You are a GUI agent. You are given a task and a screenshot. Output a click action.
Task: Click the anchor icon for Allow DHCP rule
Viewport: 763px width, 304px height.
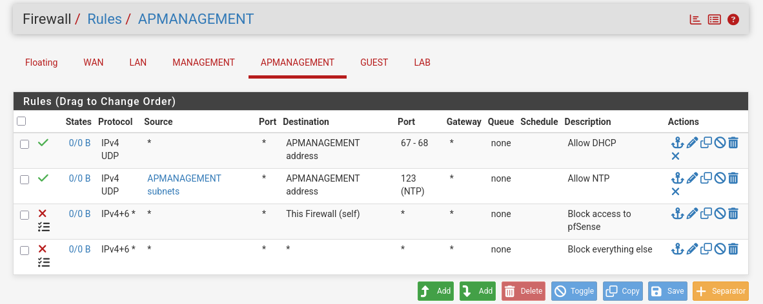coord(677,143)
